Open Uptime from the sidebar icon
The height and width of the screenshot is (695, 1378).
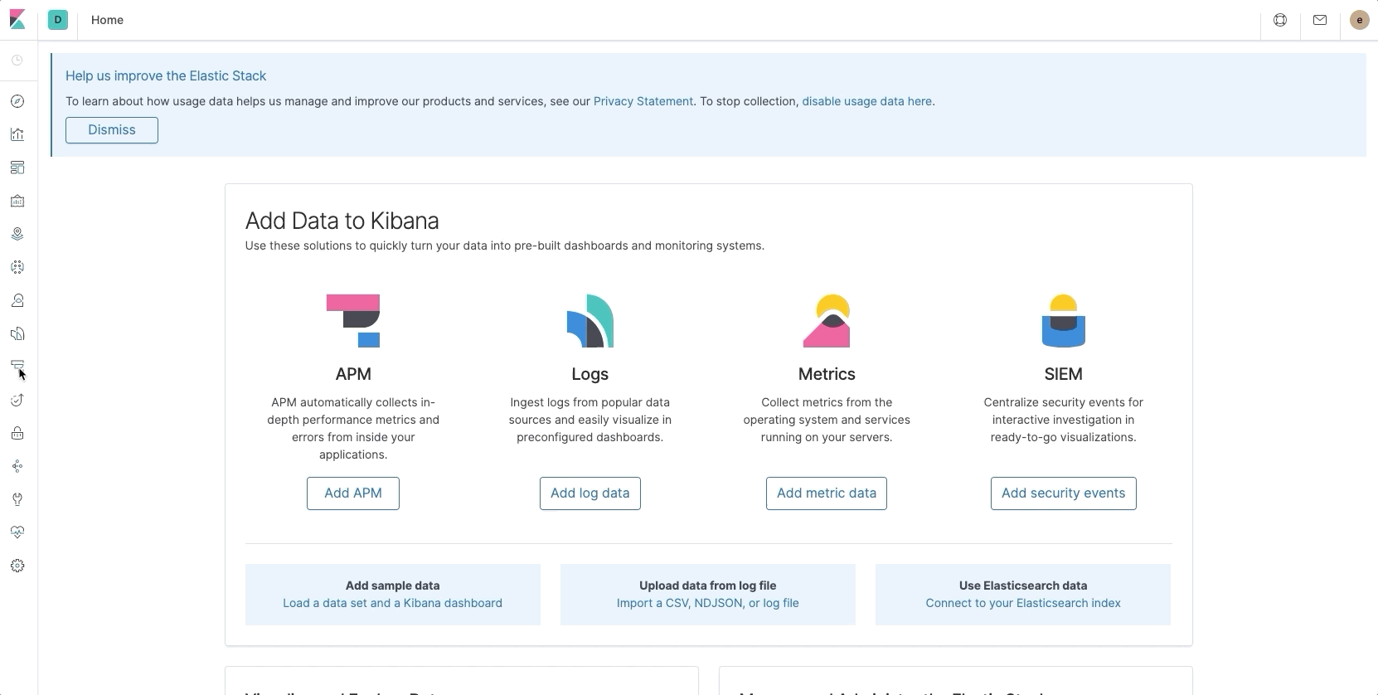(x=17, y=400)
